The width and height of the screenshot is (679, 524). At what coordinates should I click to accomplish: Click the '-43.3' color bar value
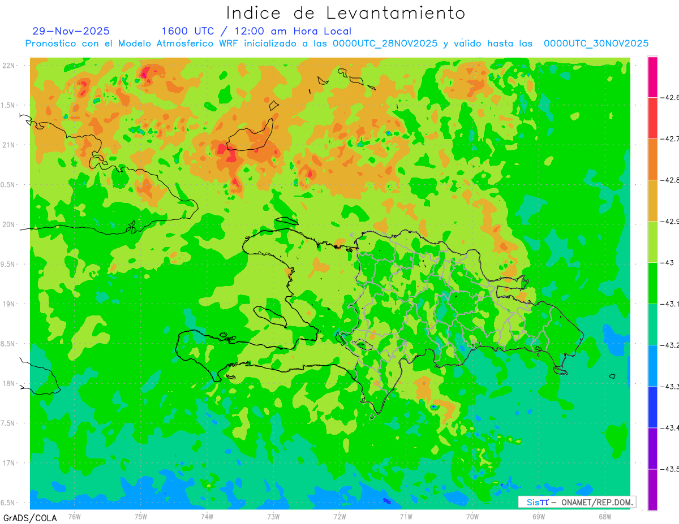coord(669,386)
